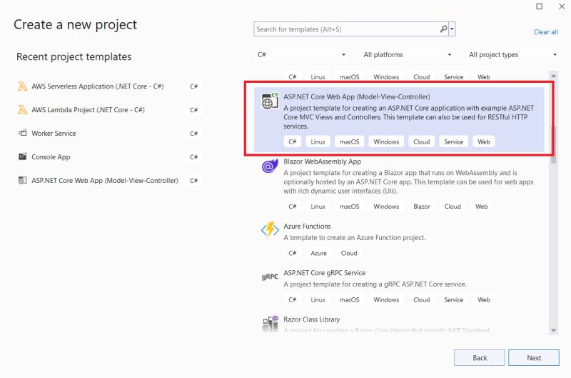The image size is (571, 378).
Task: Click highlighted ASP.NET Core MVC template icon
Action: point(270,101)
